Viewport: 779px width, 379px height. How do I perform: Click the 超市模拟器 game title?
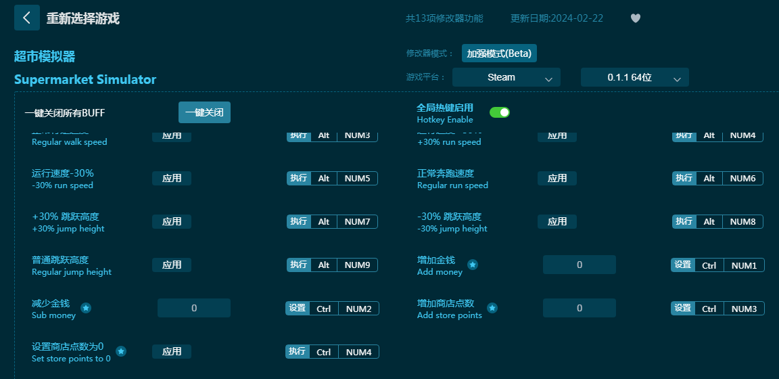point(45,56)
